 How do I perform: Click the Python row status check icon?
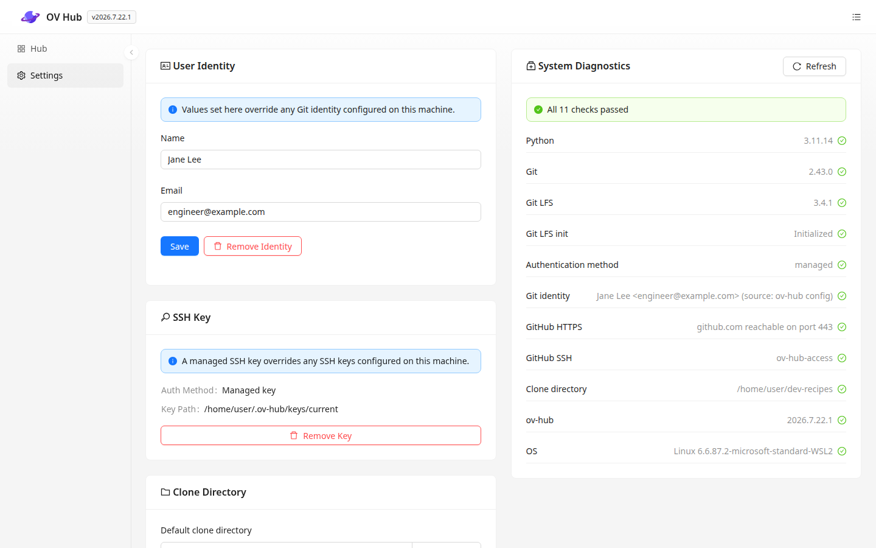(x=842, y=141)
